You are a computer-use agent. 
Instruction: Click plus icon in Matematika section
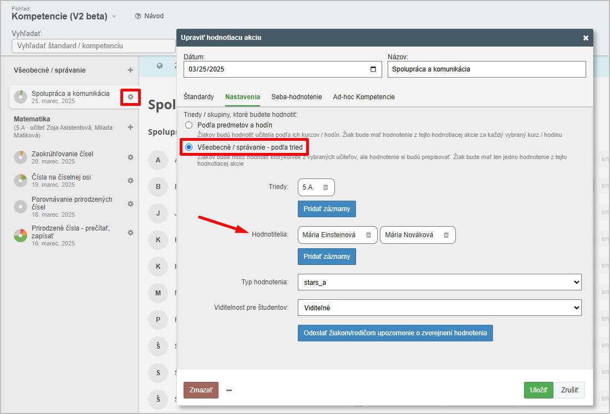click(x=130, y=127)
